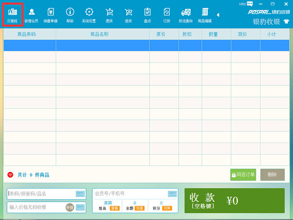The height and width of the screenshot is (220, 293).
Task: Click the green 收款 checkout button
Action: coord(234,201)
